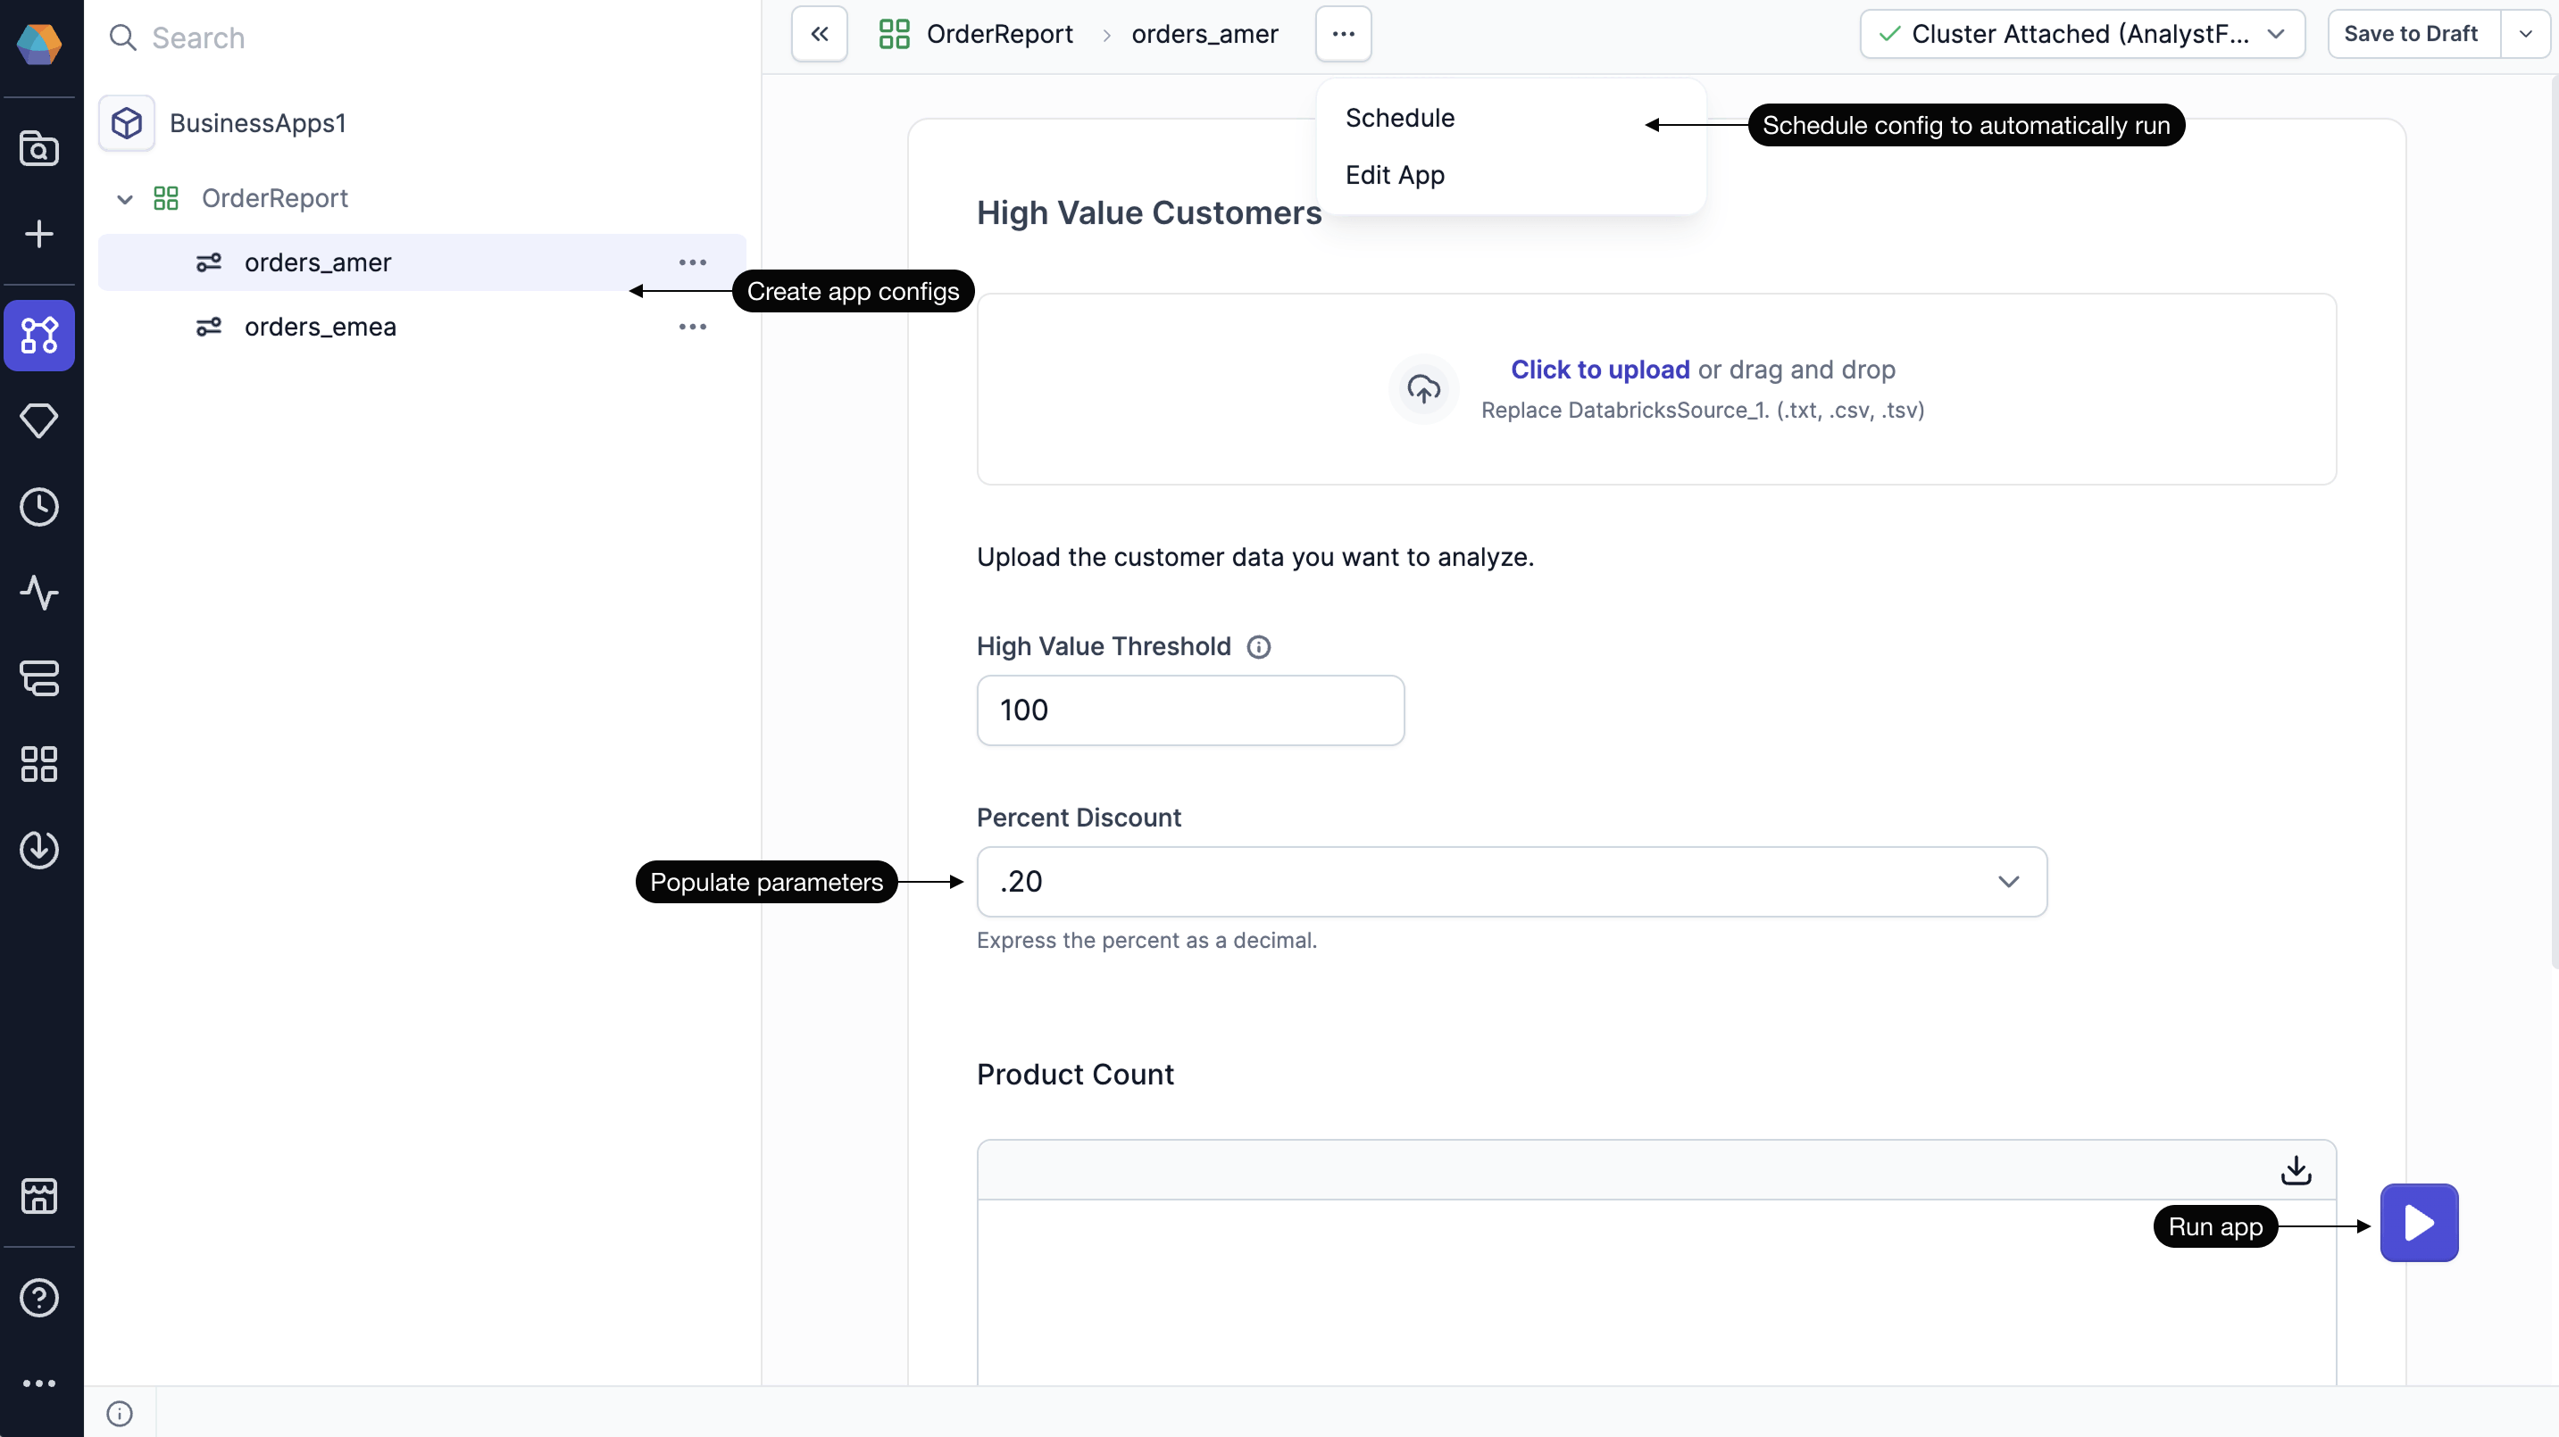Image resolution: width=2559 pixels, height=1437 pixels.
Task: Click the gem icon in left sidebar
Action: [38, 420]
